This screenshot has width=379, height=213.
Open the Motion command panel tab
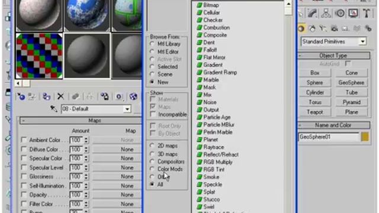(340, 13)
